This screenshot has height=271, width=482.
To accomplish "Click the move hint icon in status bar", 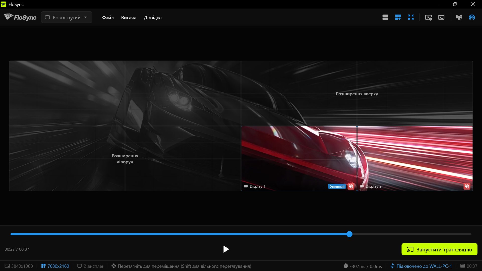I will (x=114, y=266).
